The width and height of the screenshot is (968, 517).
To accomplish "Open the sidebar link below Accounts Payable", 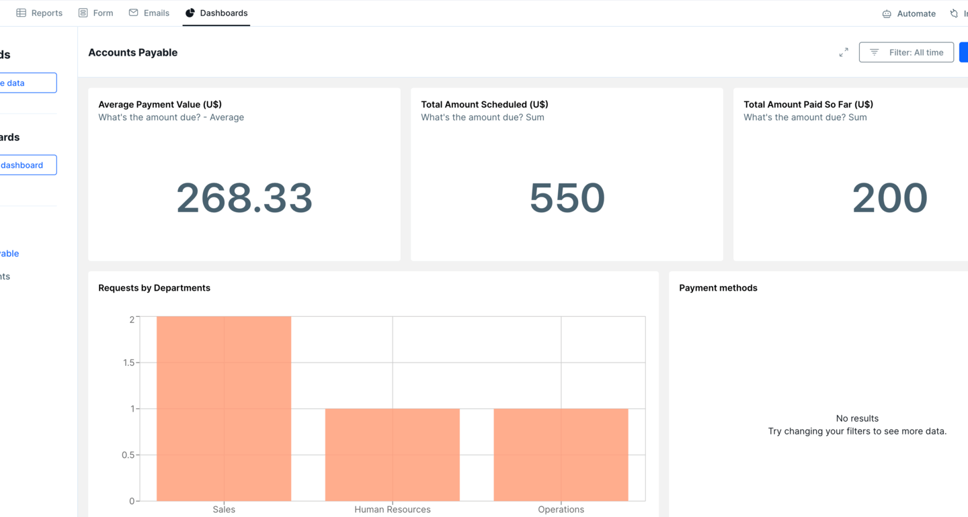I will [5, 276].
